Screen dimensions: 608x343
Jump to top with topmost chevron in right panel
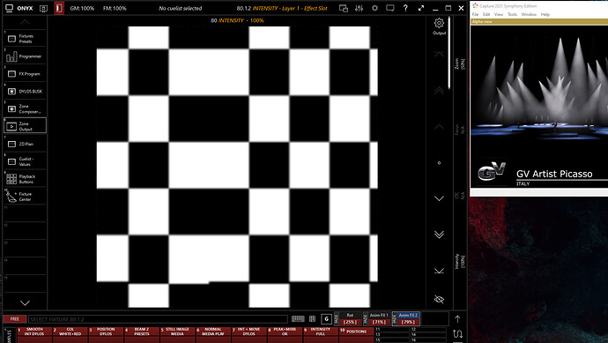click(439, 55)
